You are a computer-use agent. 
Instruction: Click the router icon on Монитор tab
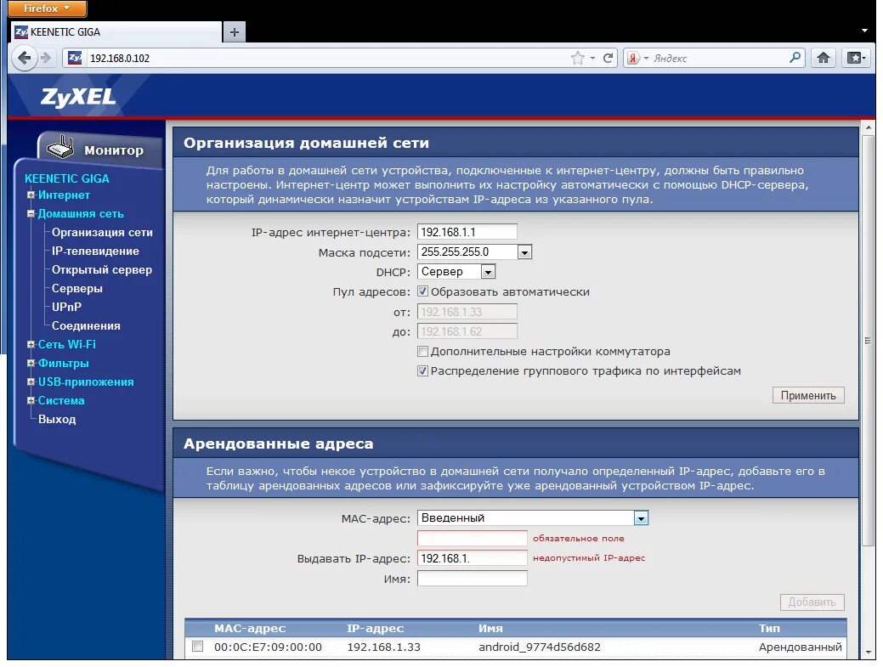pyautogui.click(x=61, y=148)
